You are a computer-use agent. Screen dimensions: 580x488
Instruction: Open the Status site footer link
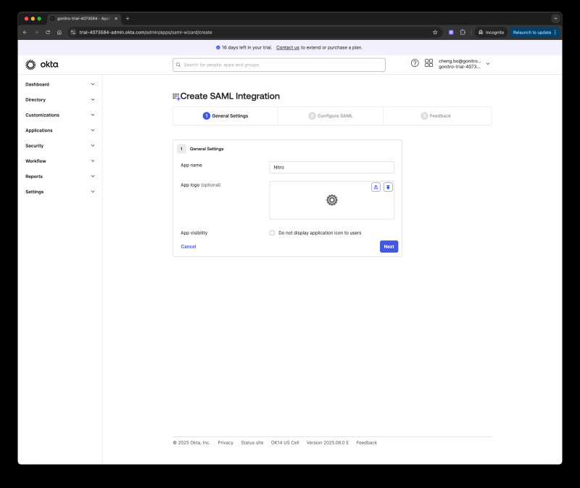[252, 442]
